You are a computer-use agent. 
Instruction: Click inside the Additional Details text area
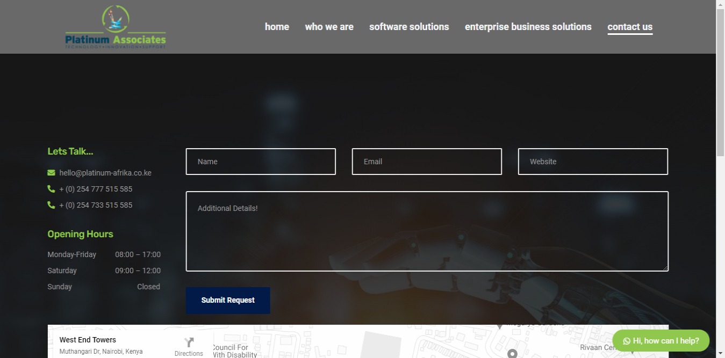pos(427,231)
